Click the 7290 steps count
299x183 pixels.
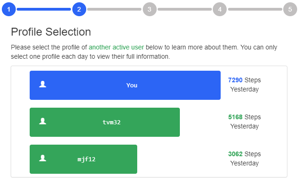[x=235, y=80]
